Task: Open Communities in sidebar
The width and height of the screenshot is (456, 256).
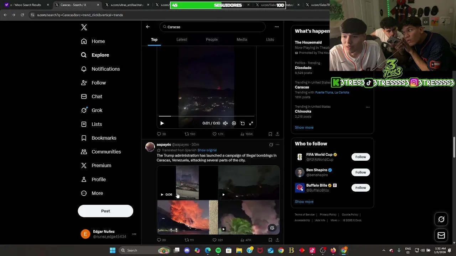Action: (x=101, y=152)
